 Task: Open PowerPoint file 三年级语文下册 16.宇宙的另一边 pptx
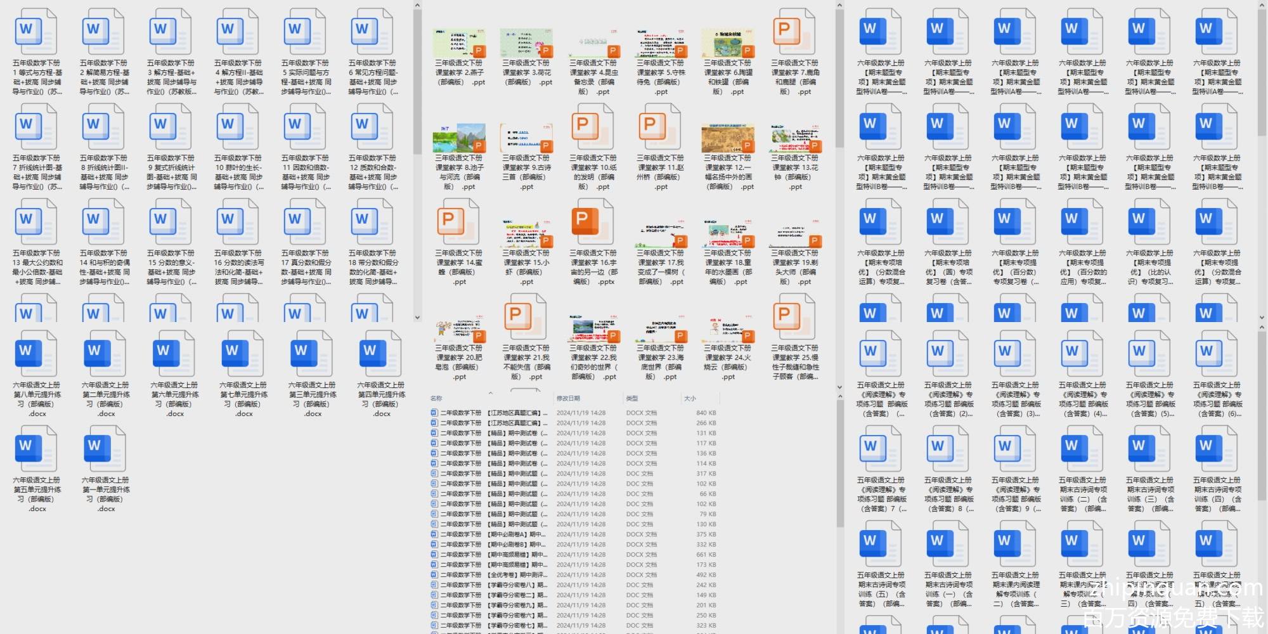tap(593, 223)
